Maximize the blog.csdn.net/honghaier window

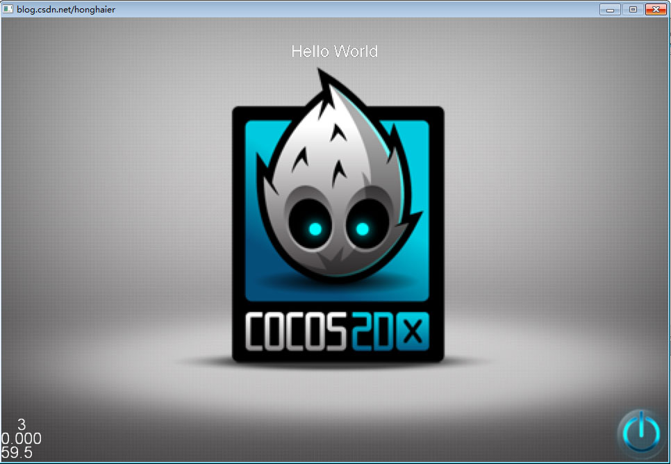tap(633, 9)
